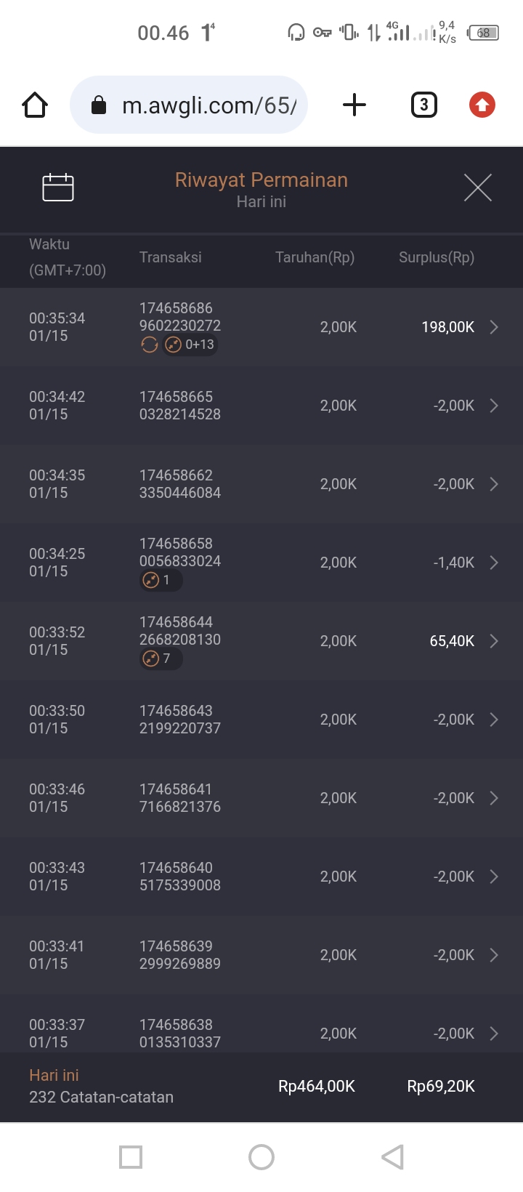Tap the red browser update icon
The image size is (523, 1192).
coord(482,105)
